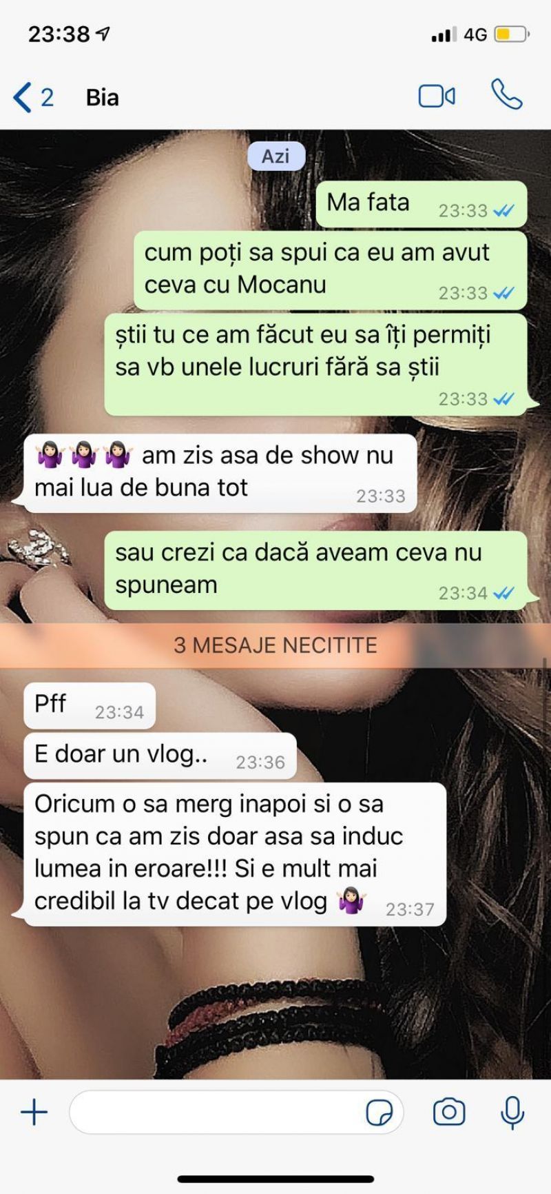This screenshot has width=551, height=1194.
Task: Select the 'Ma fata' message bubble
Action: point(421,205)
